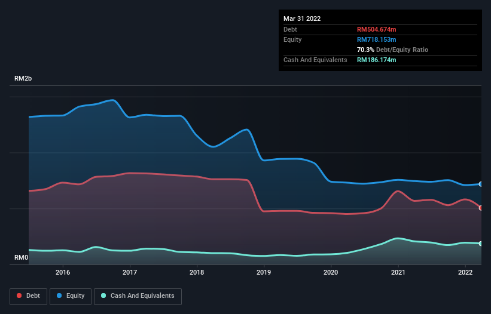The height and width of the screenshot is (314, 491).
Task: Click the 2022 x-axis label
Action: tap(465, 272)
